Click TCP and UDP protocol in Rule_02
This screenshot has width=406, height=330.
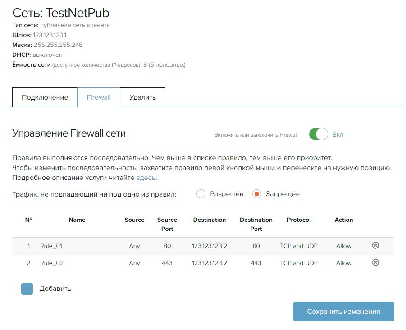[x=299, y=263]
